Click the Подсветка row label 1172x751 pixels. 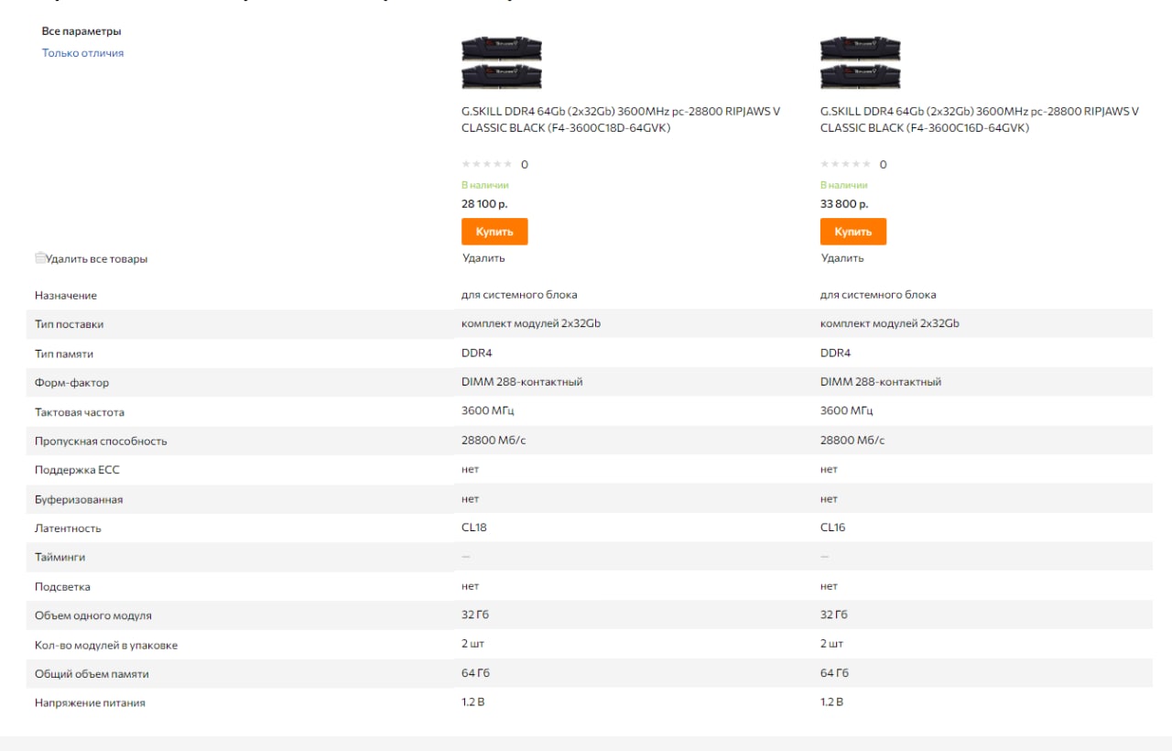click(62, 587)
